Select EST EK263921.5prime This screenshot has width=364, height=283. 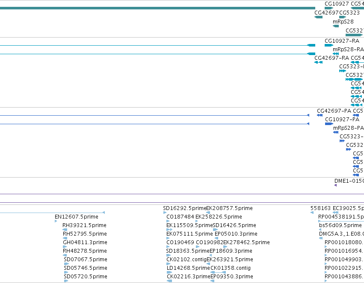(230, 260)
